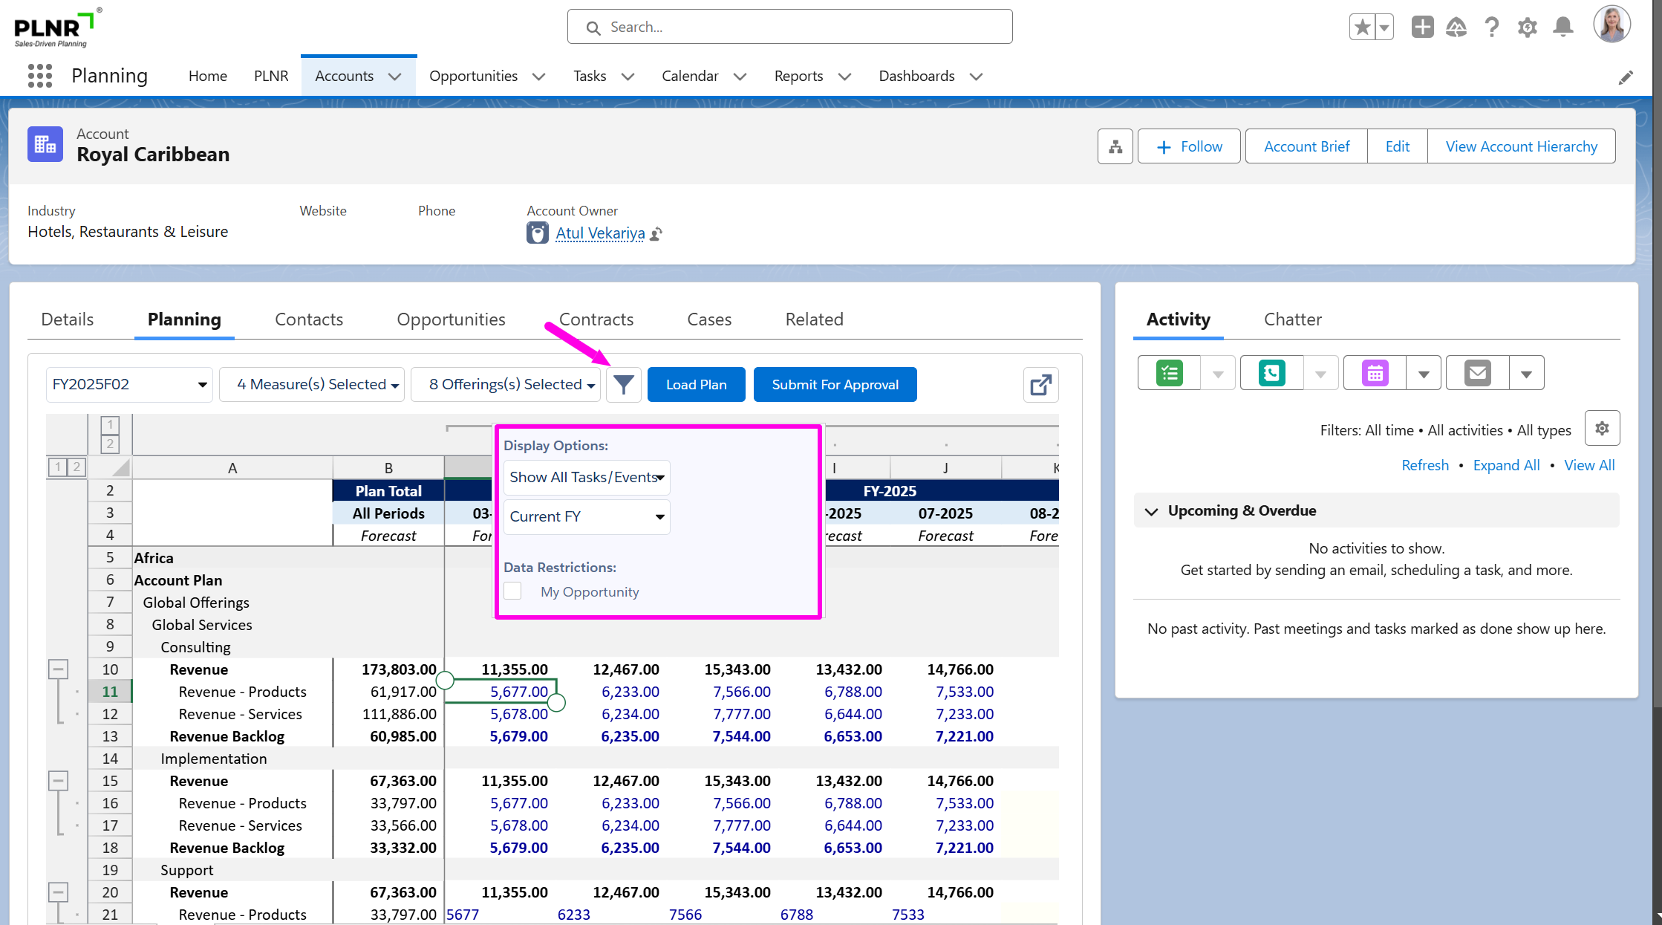Open plan in new window icon

pos(1040,385)
